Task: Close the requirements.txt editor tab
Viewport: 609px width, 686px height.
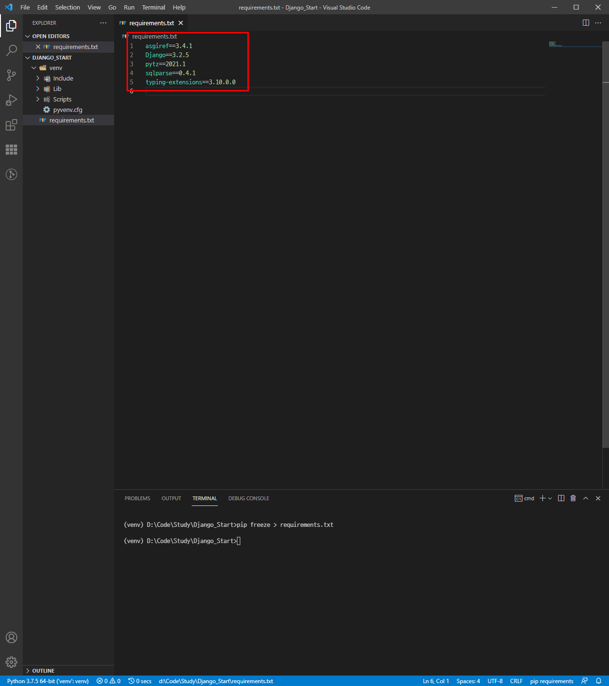Action: [x=181, y=23]
